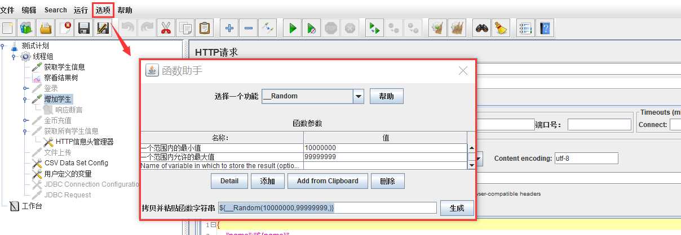Screen dimensions: 681x235
Task: Click the generated function string field
Action: [x=327, y=208]
